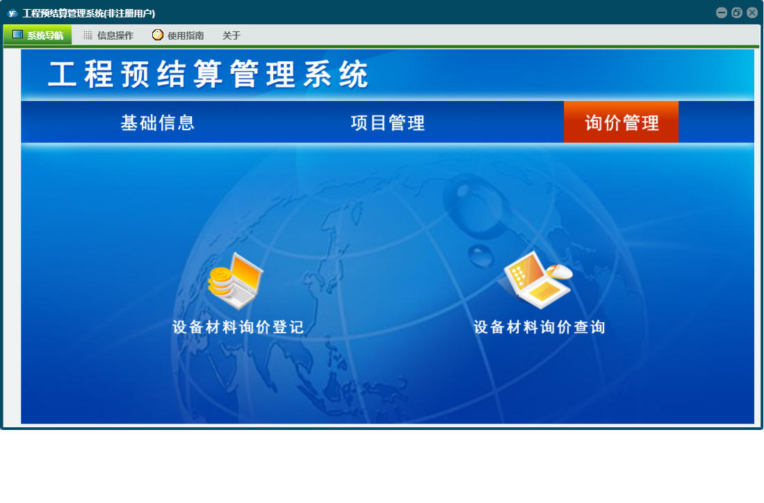Minimize the application window
Image resolution: width=764 pixels, height=503 pixels.
point(722,13)
